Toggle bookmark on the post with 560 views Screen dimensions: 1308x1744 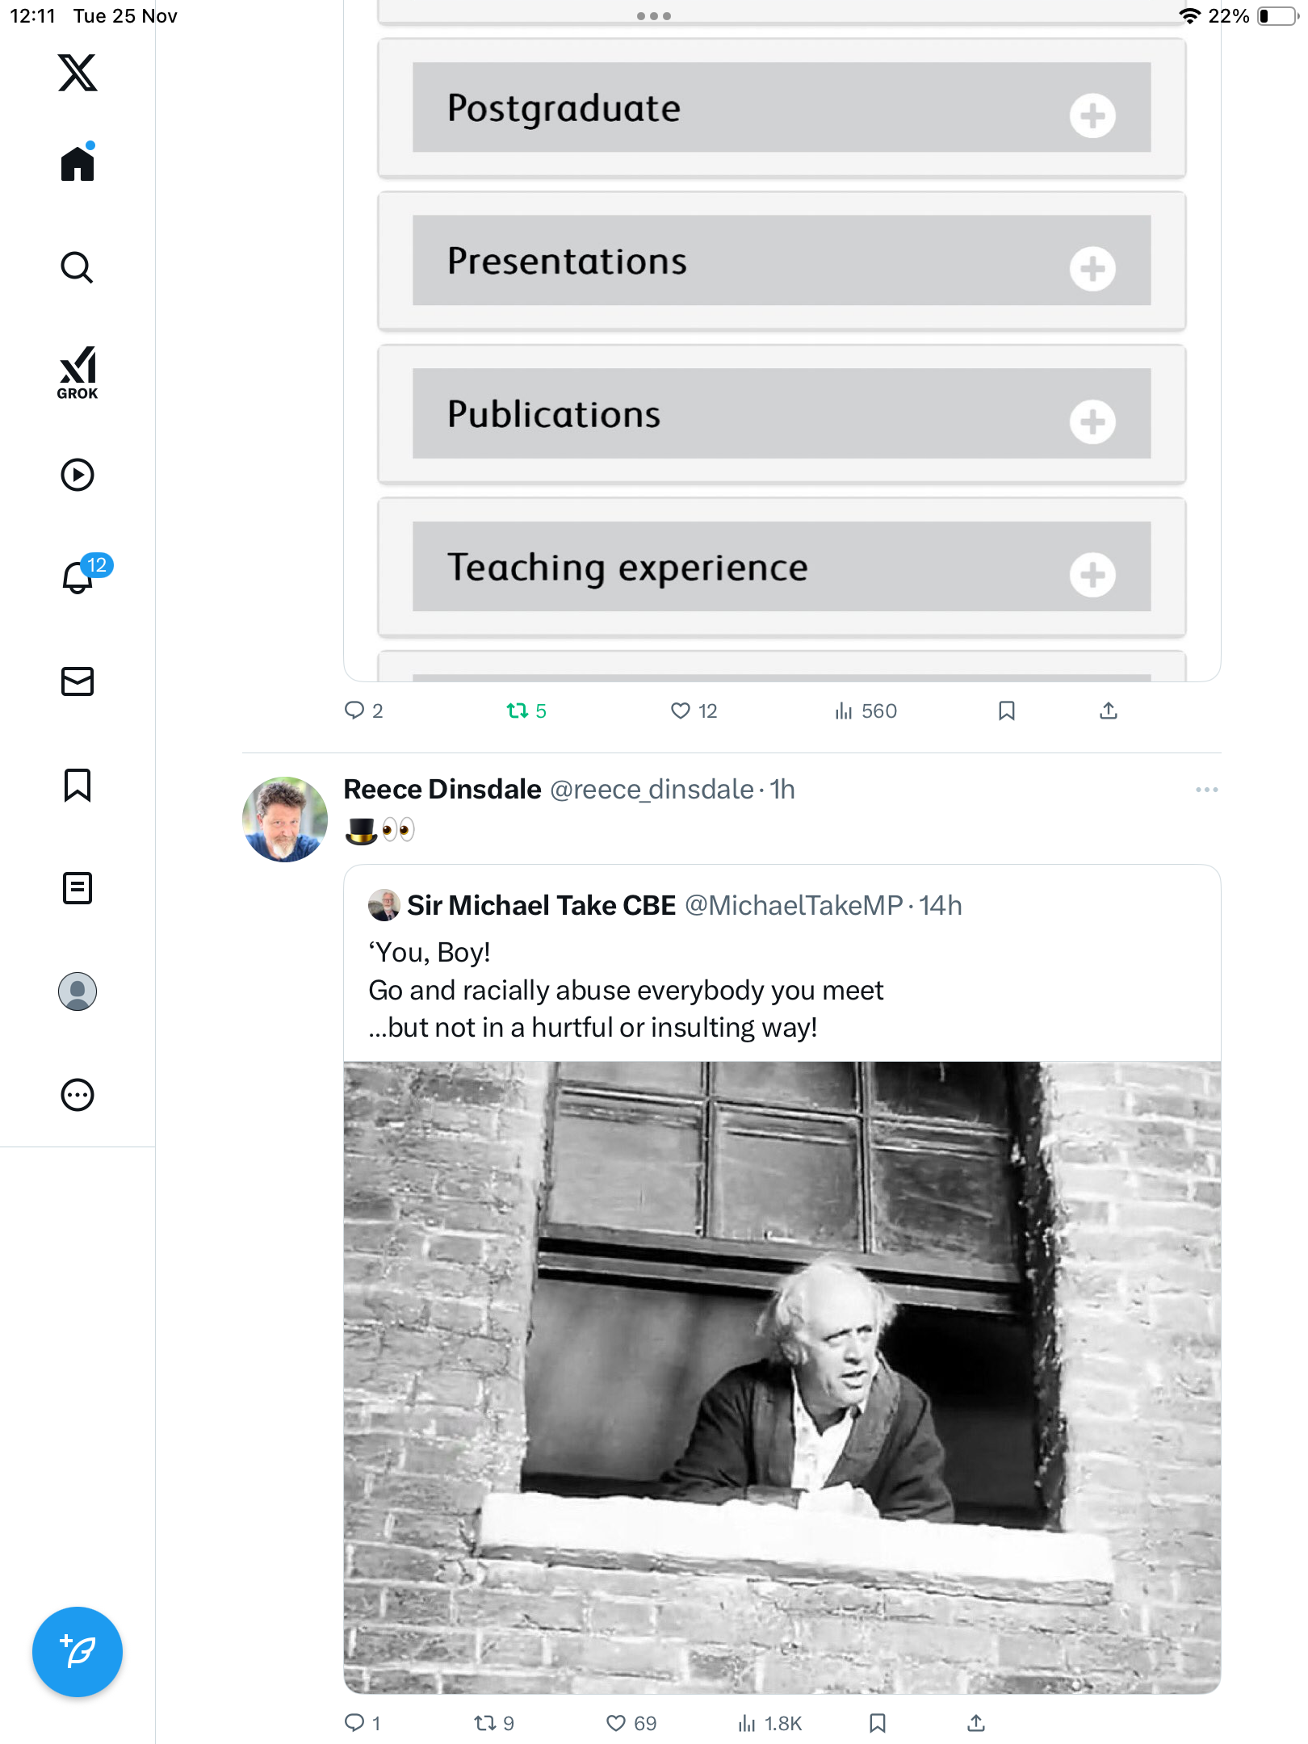(1006, 711)
